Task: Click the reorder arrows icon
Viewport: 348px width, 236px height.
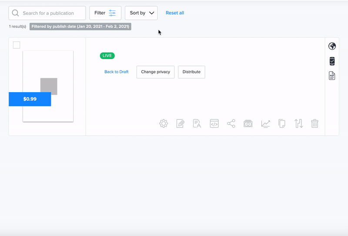Action: pyautogui.click(x=298, y=123)
